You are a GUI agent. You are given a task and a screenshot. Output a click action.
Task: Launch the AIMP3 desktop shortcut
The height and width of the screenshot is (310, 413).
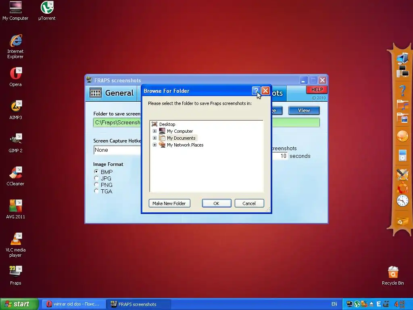click(x=16, y=110)
